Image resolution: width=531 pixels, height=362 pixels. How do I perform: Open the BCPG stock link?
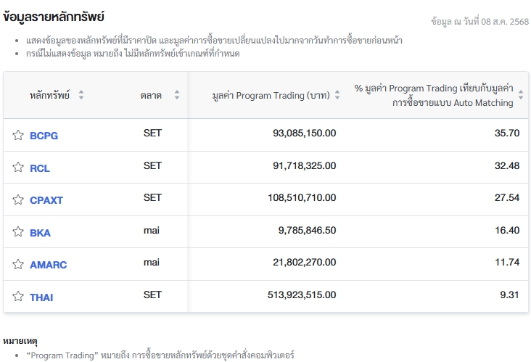[x=44, y=136]
